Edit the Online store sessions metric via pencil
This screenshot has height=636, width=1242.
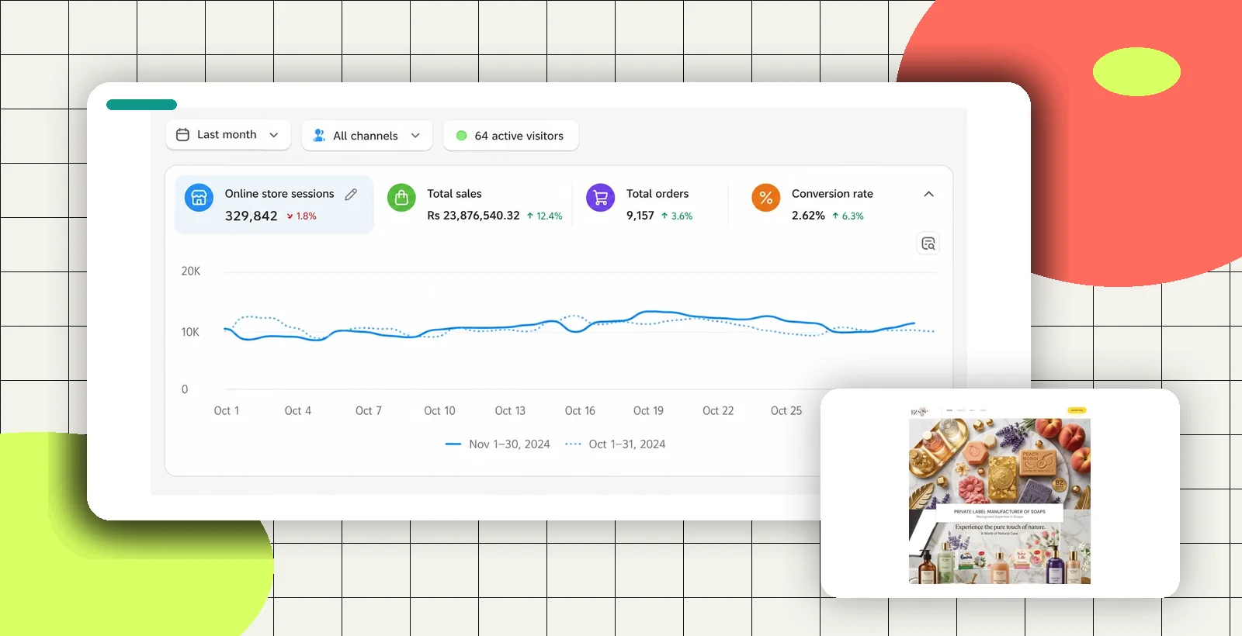(352, 194)
